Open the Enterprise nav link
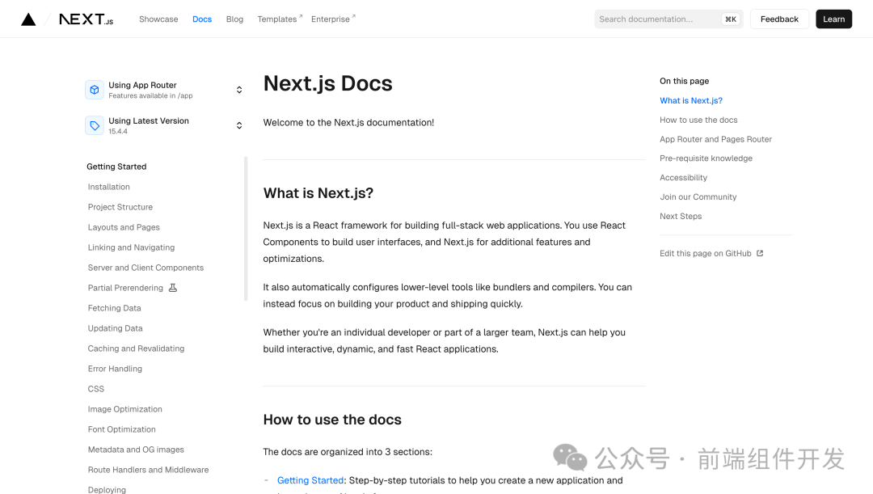The height and width of the screenshot is (494, 873). tap(333, 19)
